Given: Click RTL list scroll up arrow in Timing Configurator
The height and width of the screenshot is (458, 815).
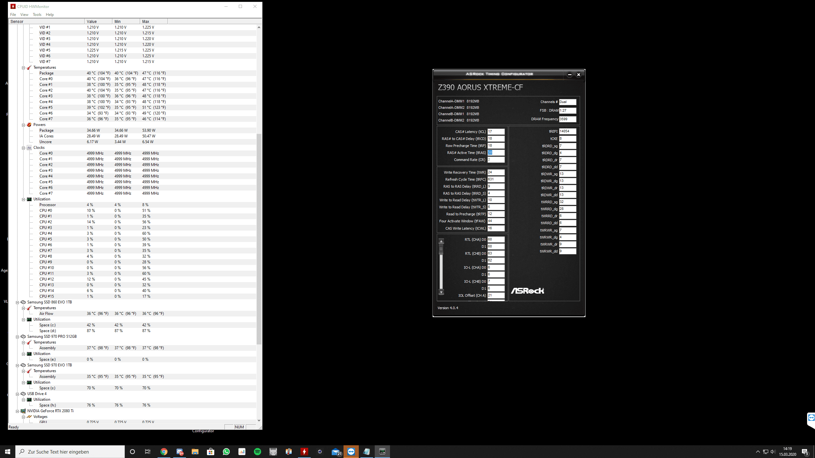Looking at the screenshot, I should pyautogui.click(x=441, y=241).
